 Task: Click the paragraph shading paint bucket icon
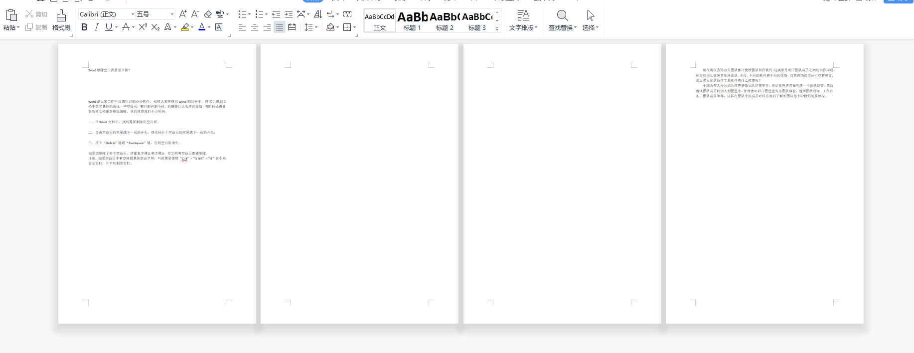pos(330,27)
